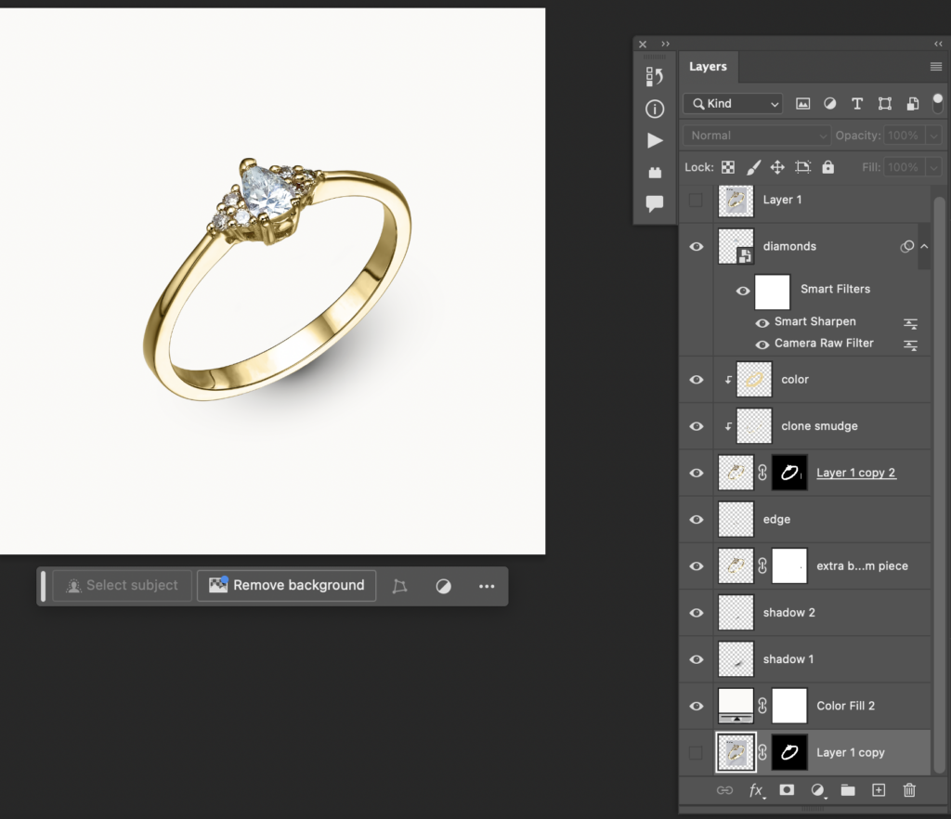Click the new layer plus icon

(879, 790)
